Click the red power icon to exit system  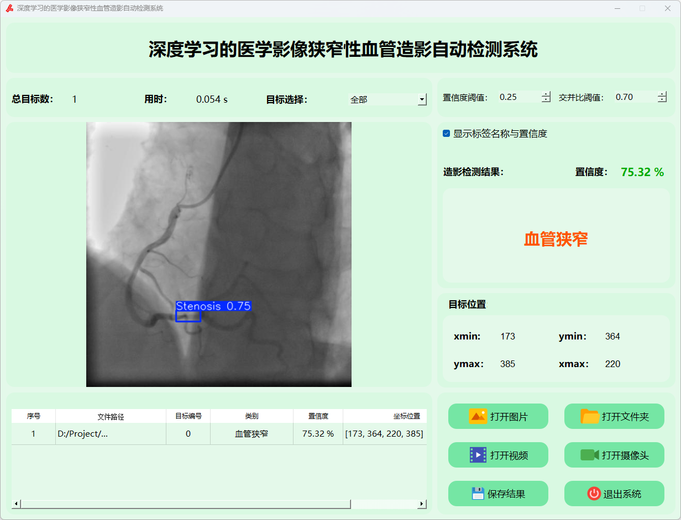[594, 494]
